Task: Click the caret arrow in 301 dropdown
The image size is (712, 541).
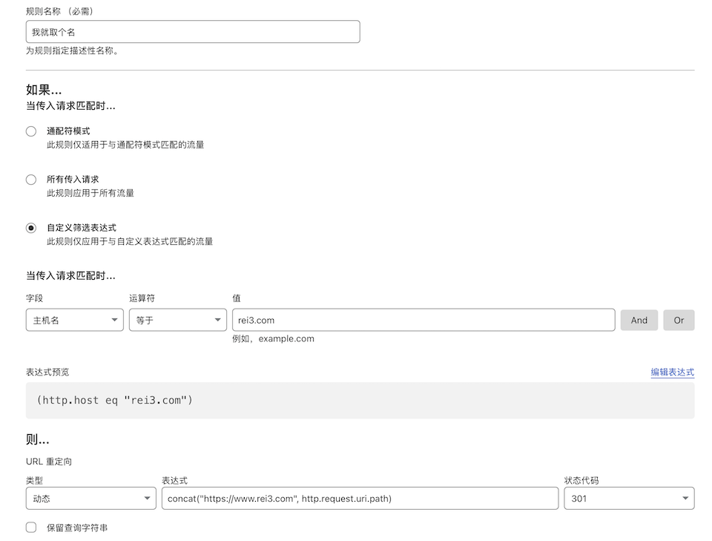Action: (685, 499)
